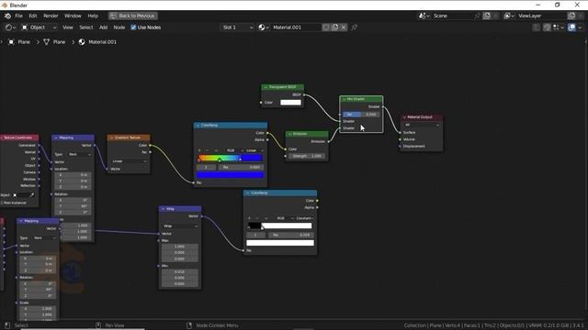
Task: Click the blue color field in upper ColorRamp
Action: [x=231, y=175]
